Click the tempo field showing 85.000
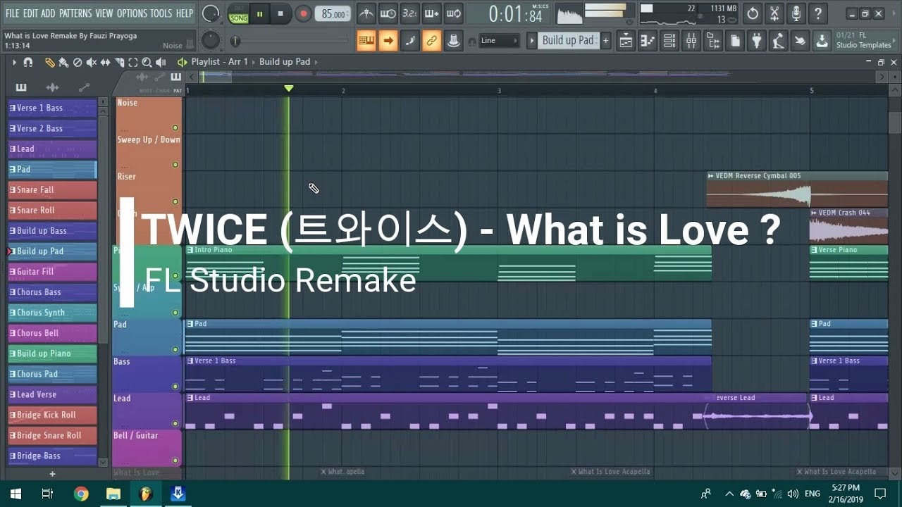The height and width of the screenshot is (507, 902). tap(333, 13)
